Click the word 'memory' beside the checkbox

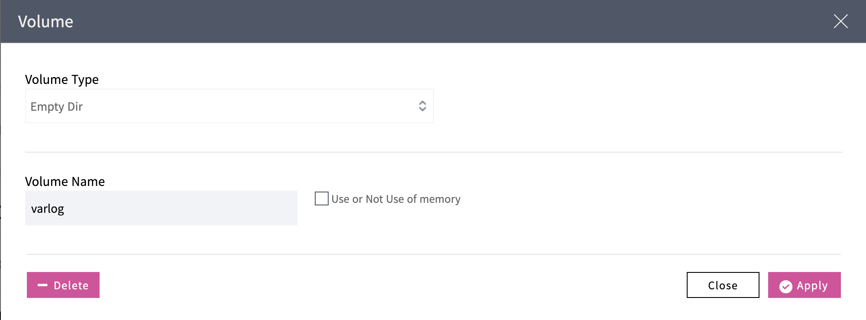coord(440,199)
